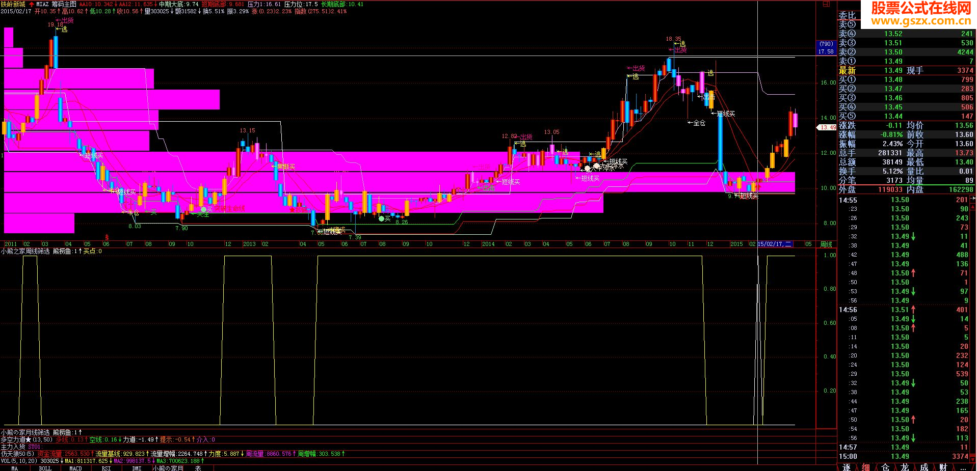Click the 小熊之家周线筛选 indicator title
This screenshot has width=977, height=471.
(25, 251)
